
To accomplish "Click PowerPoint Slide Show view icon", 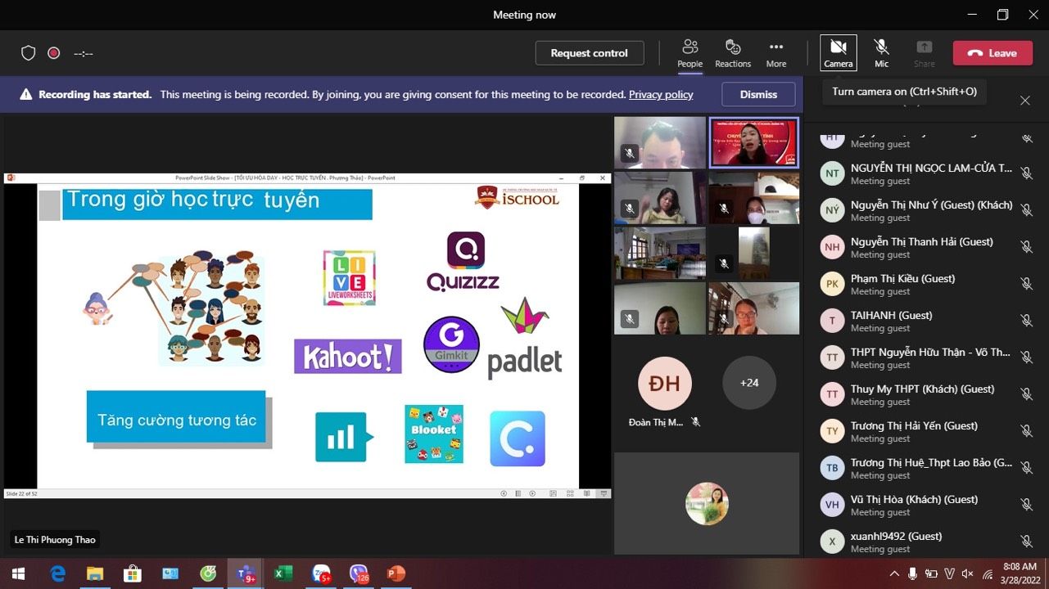I will click(604, 493).
